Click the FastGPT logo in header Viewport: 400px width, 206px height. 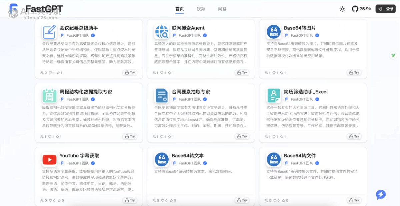36,9
